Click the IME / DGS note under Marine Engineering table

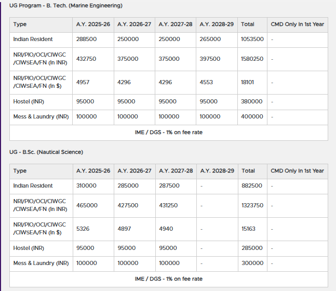(168, 133)
